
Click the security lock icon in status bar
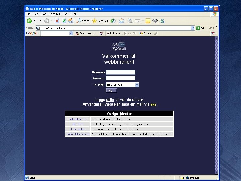182,178
